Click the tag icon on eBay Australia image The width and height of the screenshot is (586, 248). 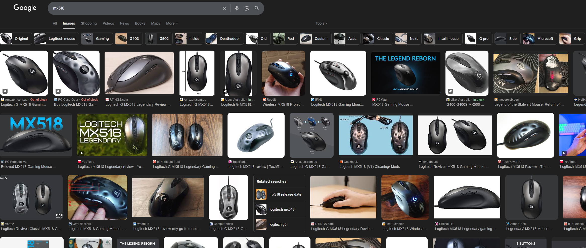coord(450,91)
